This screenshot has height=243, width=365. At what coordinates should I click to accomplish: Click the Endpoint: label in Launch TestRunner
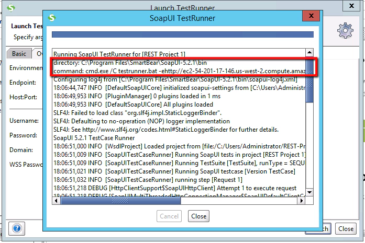23,83
